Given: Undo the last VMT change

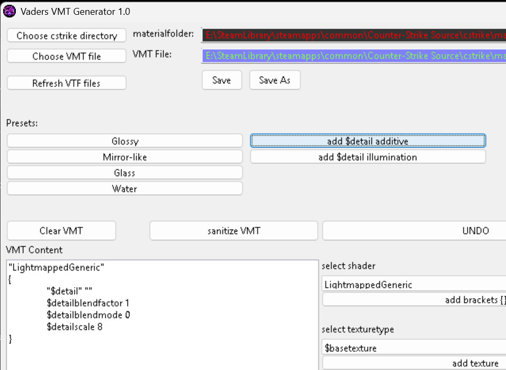Looking at the screenshot, I should [x=414, y=230].
